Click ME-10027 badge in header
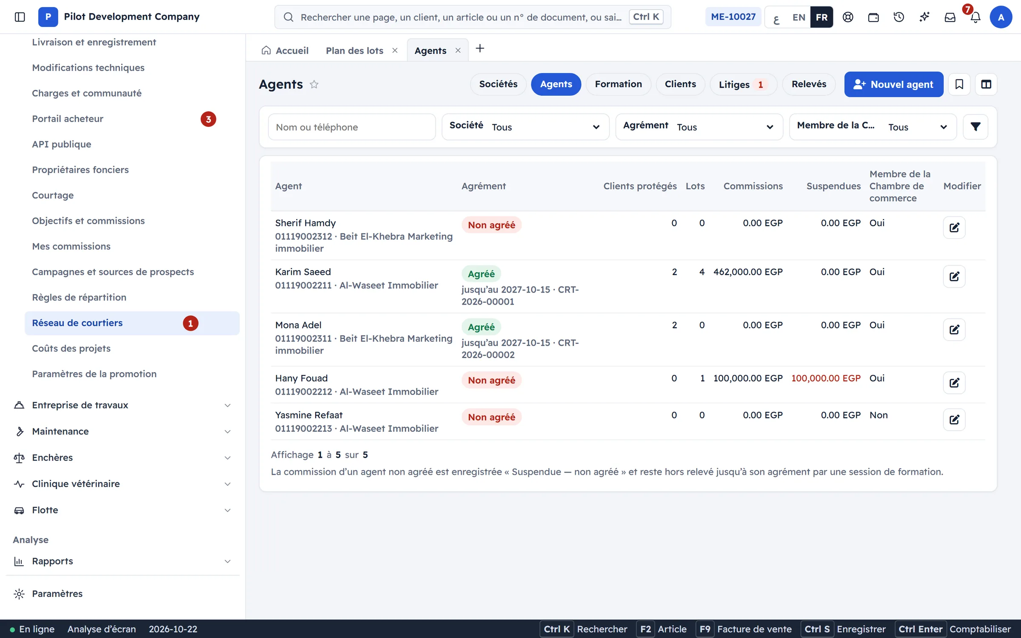This screenshot has height=638, width=1021. 733,17
